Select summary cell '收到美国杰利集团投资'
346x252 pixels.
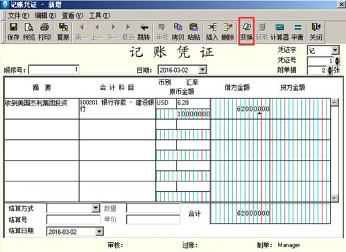(x=42, y=109)
